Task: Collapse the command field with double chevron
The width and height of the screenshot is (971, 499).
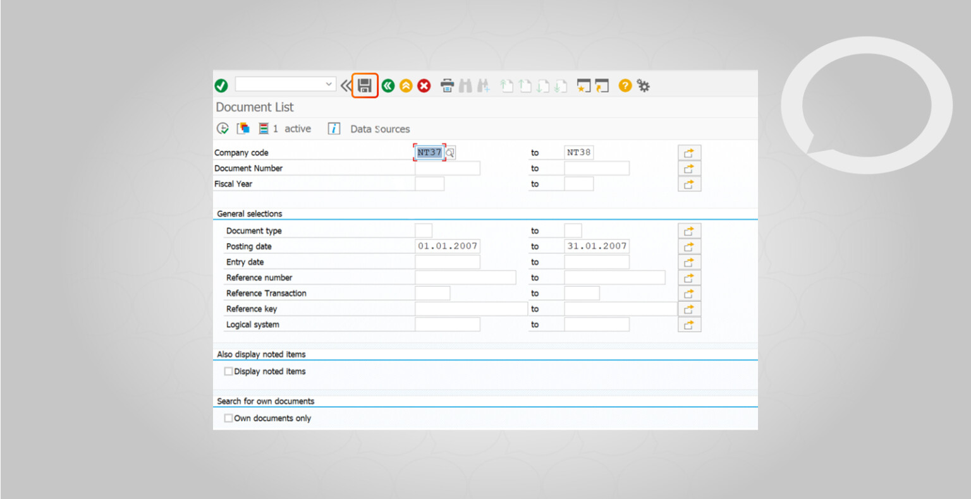Action: tap(345, 86)
